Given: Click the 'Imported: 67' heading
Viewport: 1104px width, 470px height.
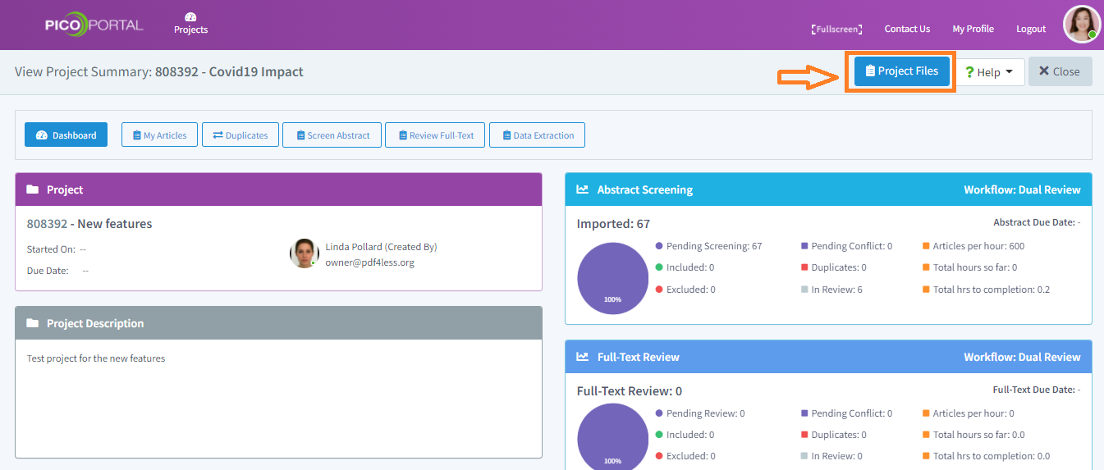Looking at the screenshot, I should 613,224.
